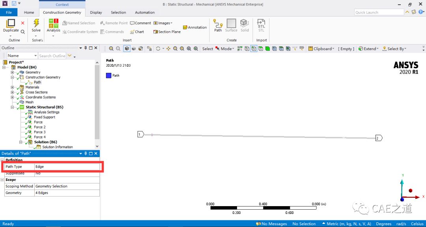Click the Pan view arrows icon

[x=168, y=49]
